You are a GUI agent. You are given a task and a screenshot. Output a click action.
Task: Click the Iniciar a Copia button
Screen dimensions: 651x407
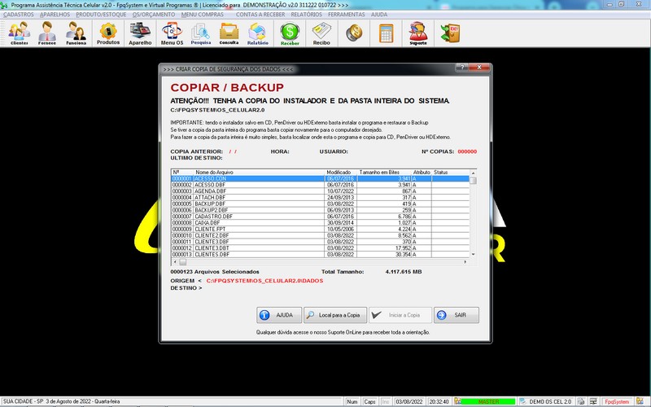(x=400, y=315)
